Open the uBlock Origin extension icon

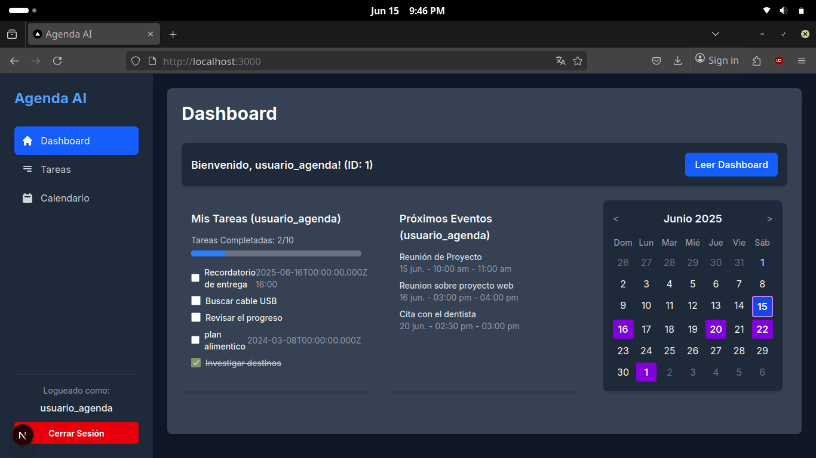coord(779,61)
